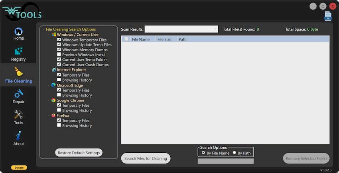Click Total Space value 0 Byte
This screenshot has height=173, width=339.
pyautogui.click(x=313, y=29)
